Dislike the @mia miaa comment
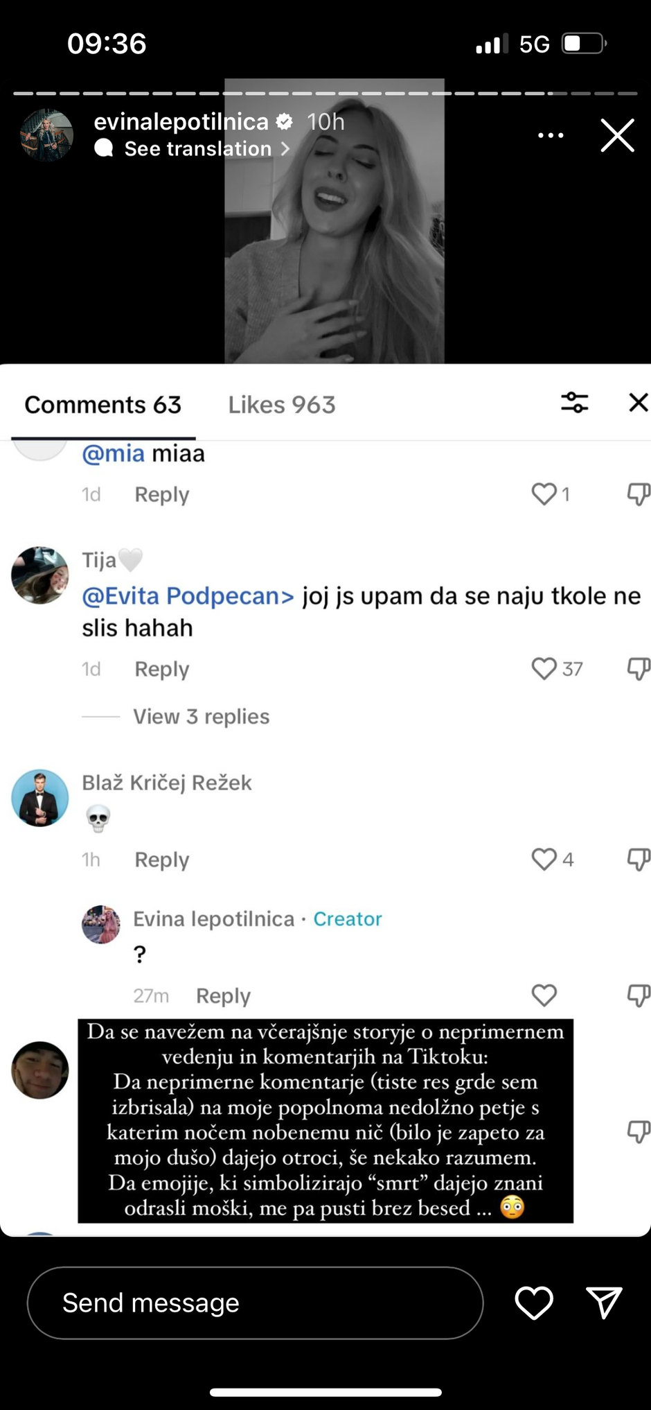The height and width of the screenshot is (1410, 651). tap(638, 494)
